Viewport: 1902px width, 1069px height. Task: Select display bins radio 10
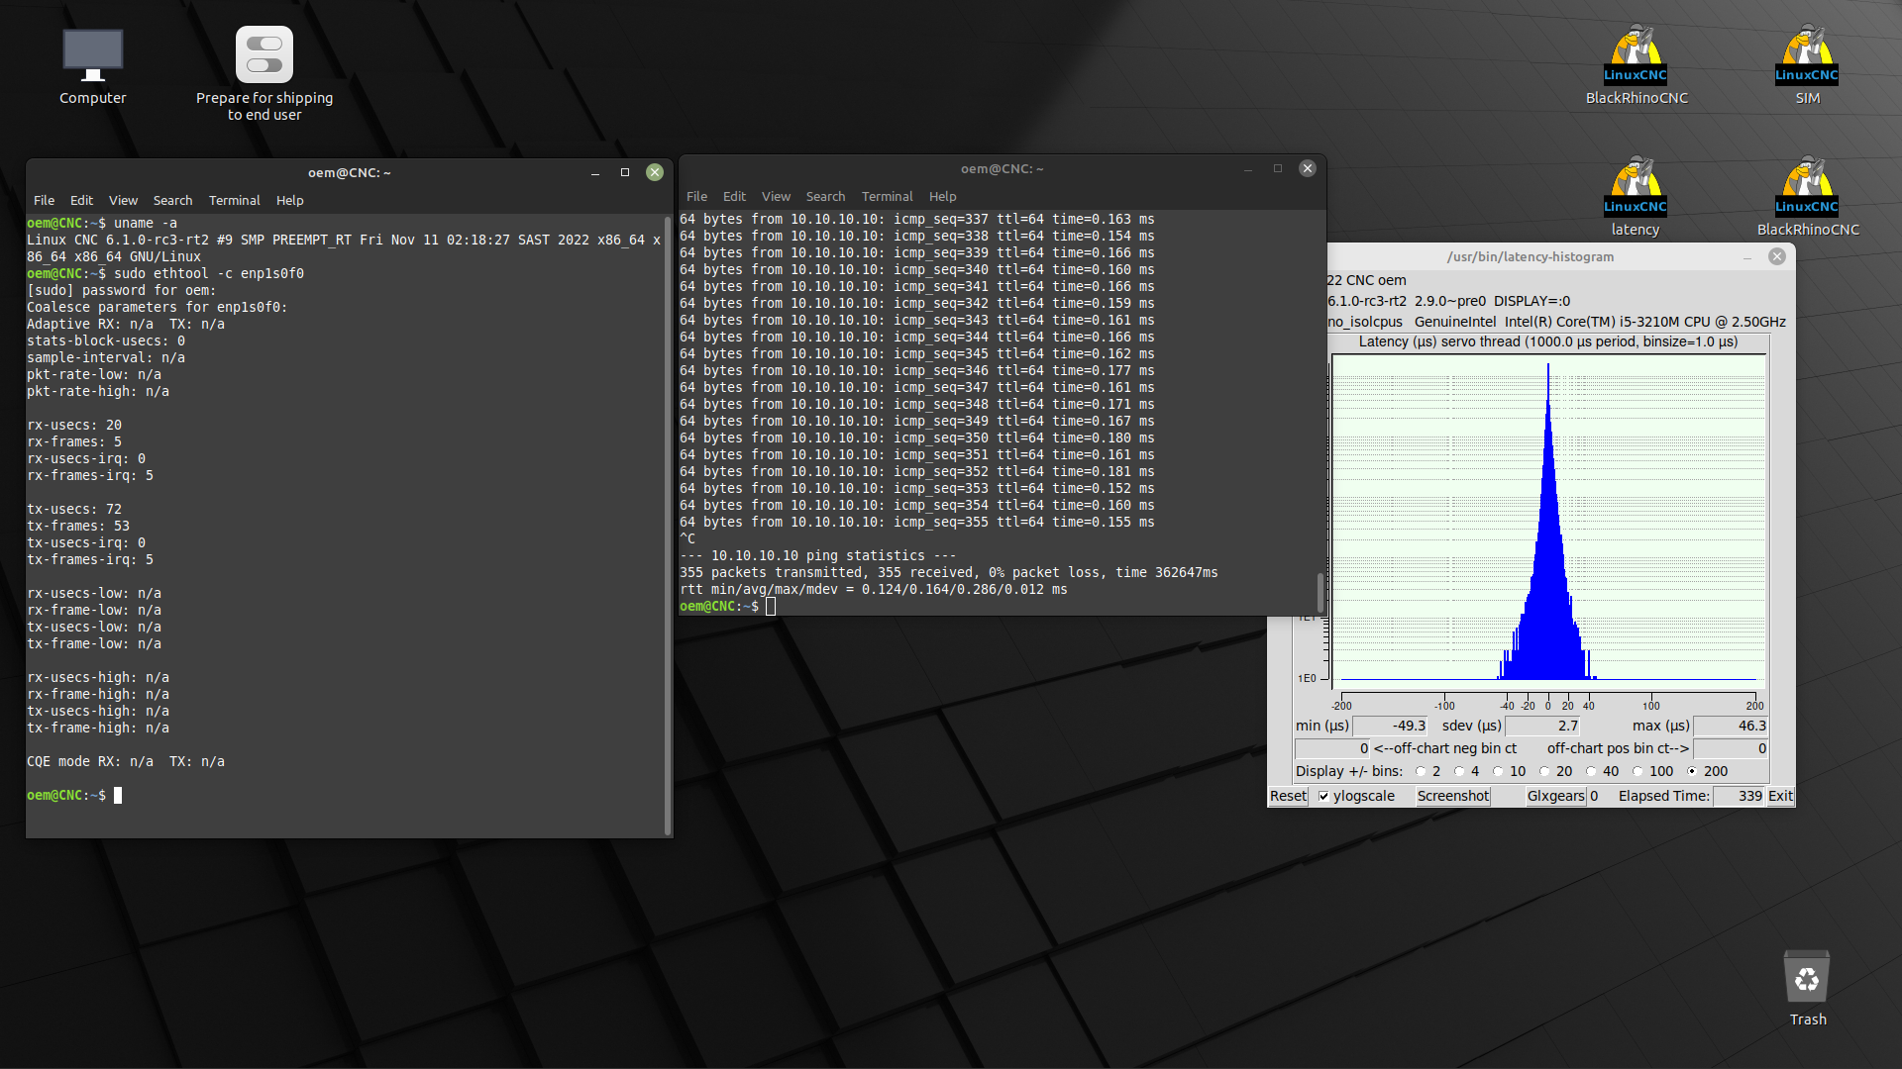coord(1498,771)
